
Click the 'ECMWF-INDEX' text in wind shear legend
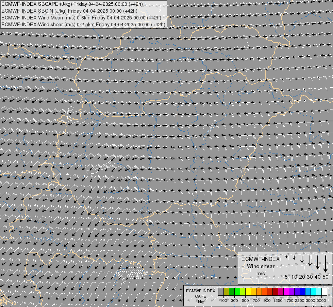pos(261,259)
